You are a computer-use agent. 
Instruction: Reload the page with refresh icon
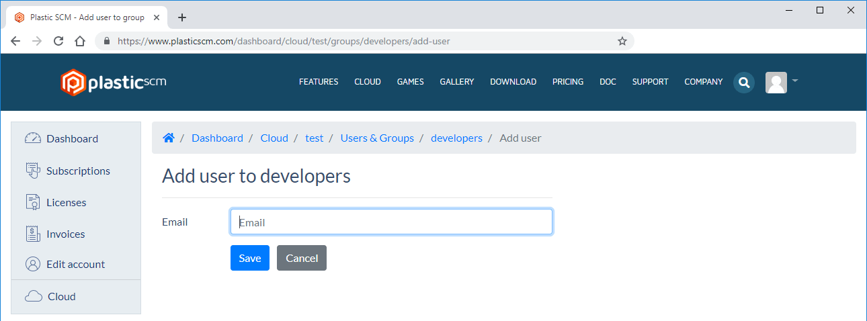[x=58, y=41]
